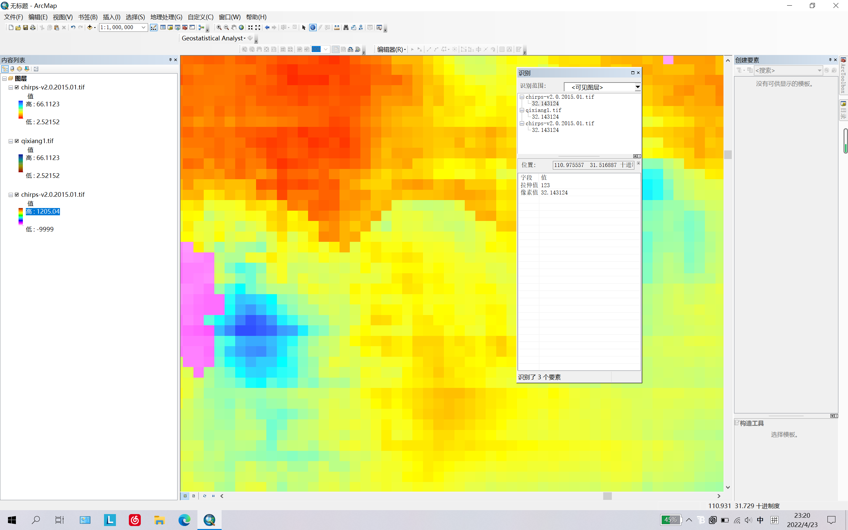Click the Full Extent globe icon
The width and height of the screenshot is (848, 530).
point(241,27)
